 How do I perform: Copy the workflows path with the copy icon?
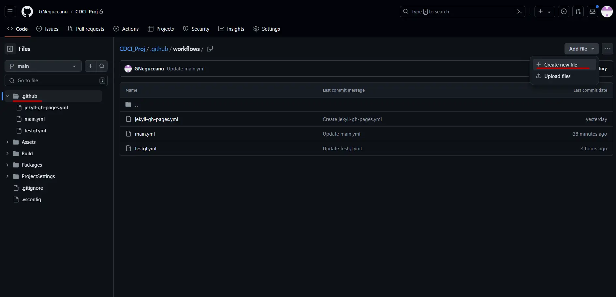pyautogui.click(x=210, y=49)
